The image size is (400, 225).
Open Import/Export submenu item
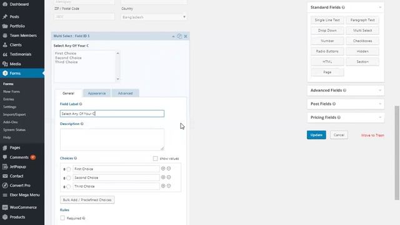point(14,114)
